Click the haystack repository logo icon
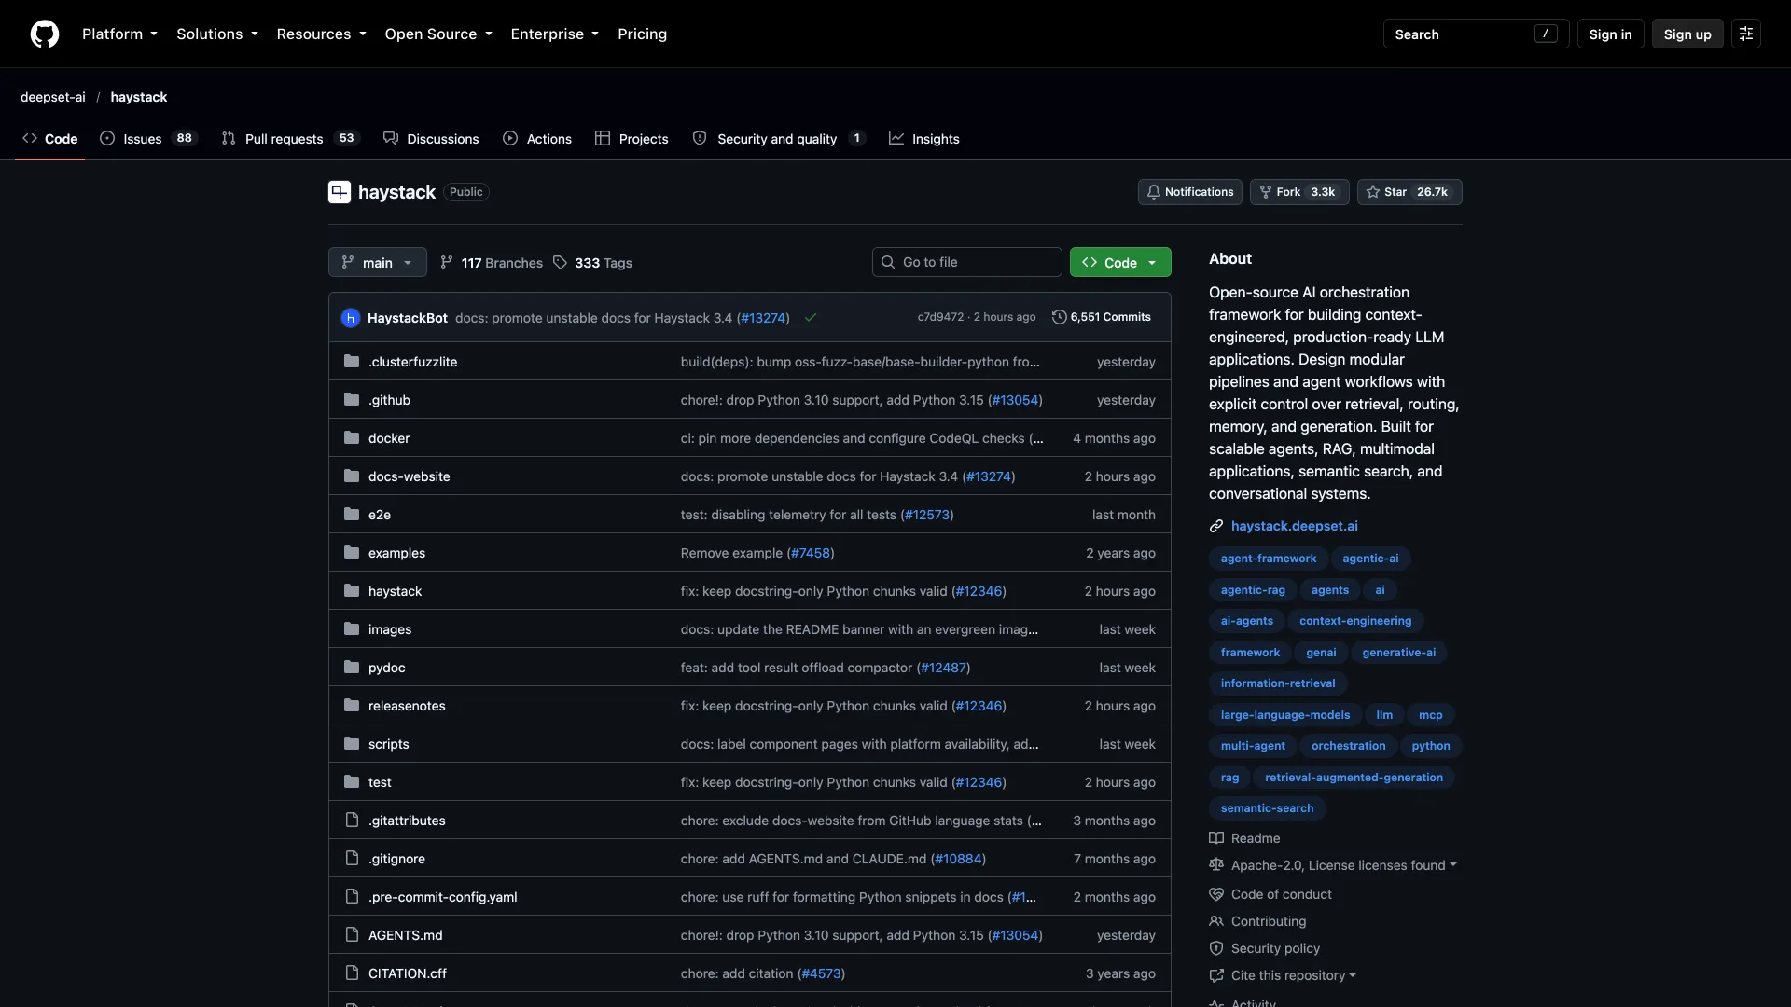Image resolution: width=1791 pixels, height=1007 pixels. (x=340, y=192)
